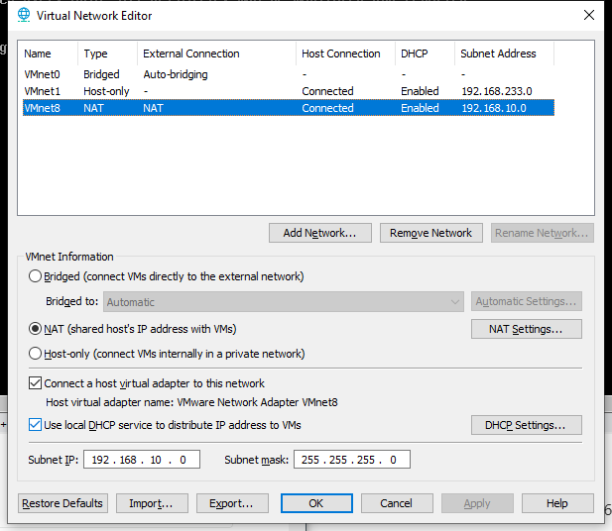612x531 pixels.
Task: Select the Bridged radio button
Action: 35,276
